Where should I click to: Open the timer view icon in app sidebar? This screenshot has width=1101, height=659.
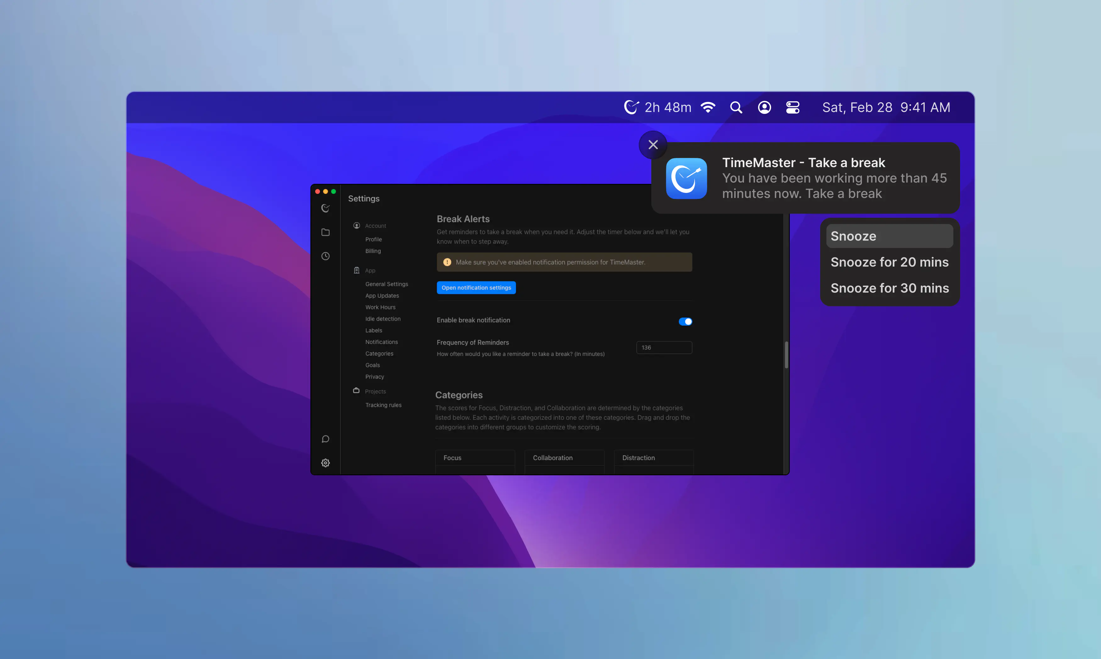point(325,208)
